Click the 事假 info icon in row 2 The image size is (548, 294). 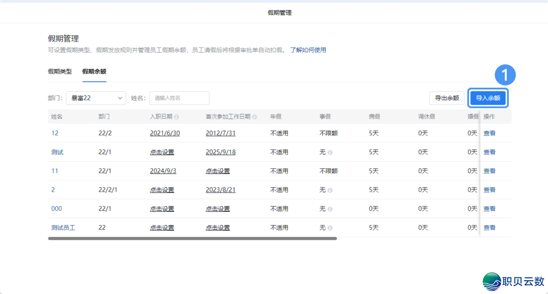[330, 190]
